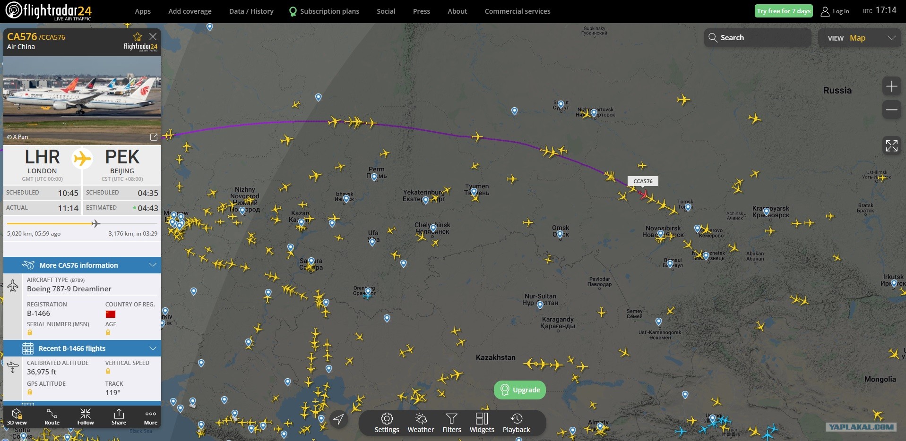
Task: Click the aircraft type icon in info panel
Action: (13, 286)
